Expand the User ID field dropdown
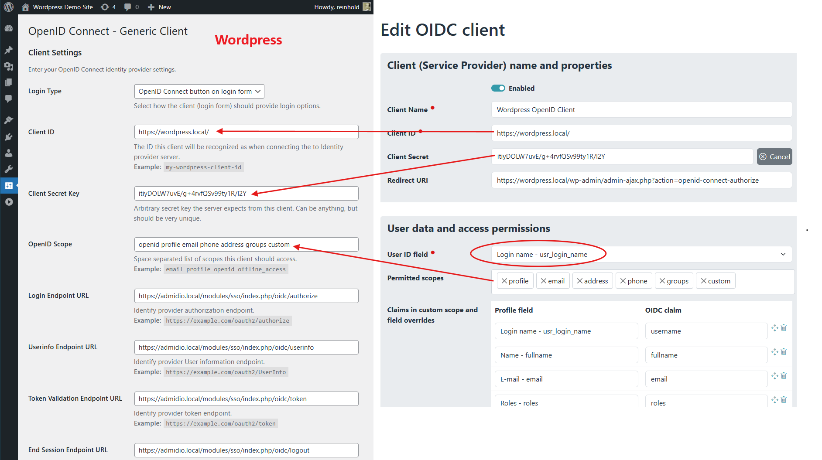The image size is (822, 460). (641, 255)
